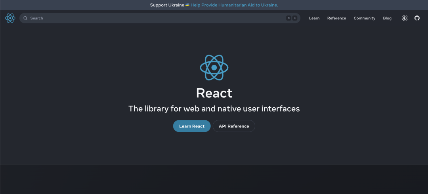The height and width of the screenshot is (194, 428).
Task: Open the Blog navigation item
Action: point(387,18)
